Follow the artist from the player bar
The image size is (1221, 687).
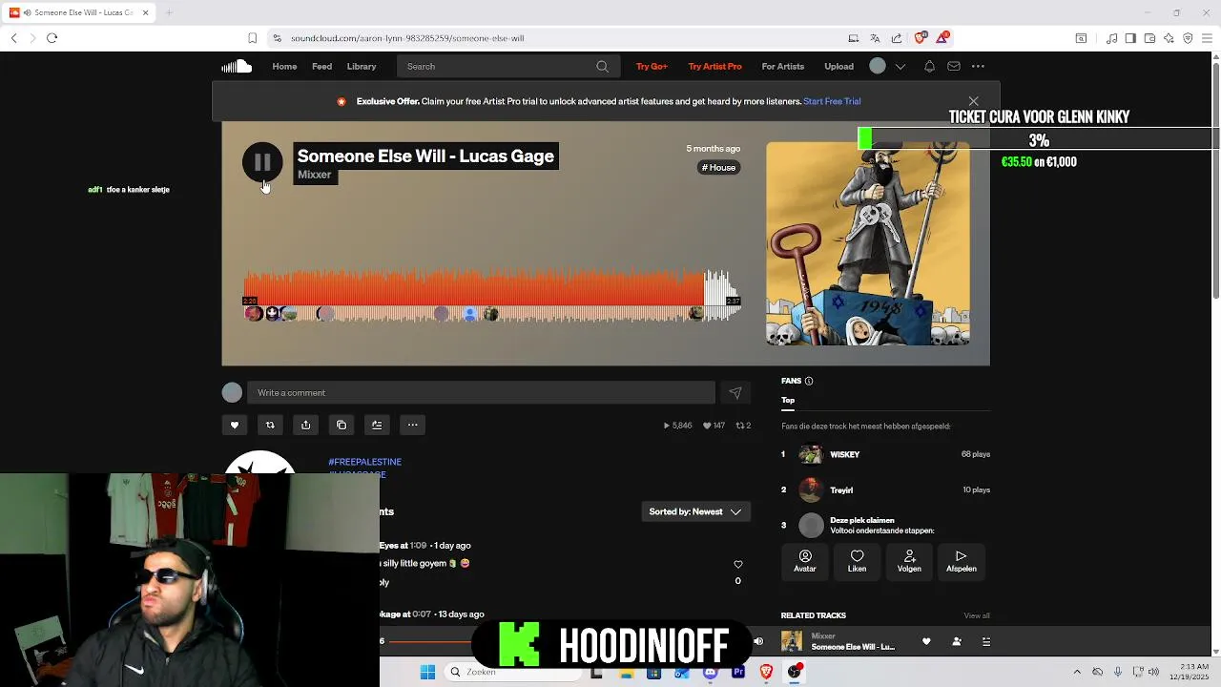point(956,641)
